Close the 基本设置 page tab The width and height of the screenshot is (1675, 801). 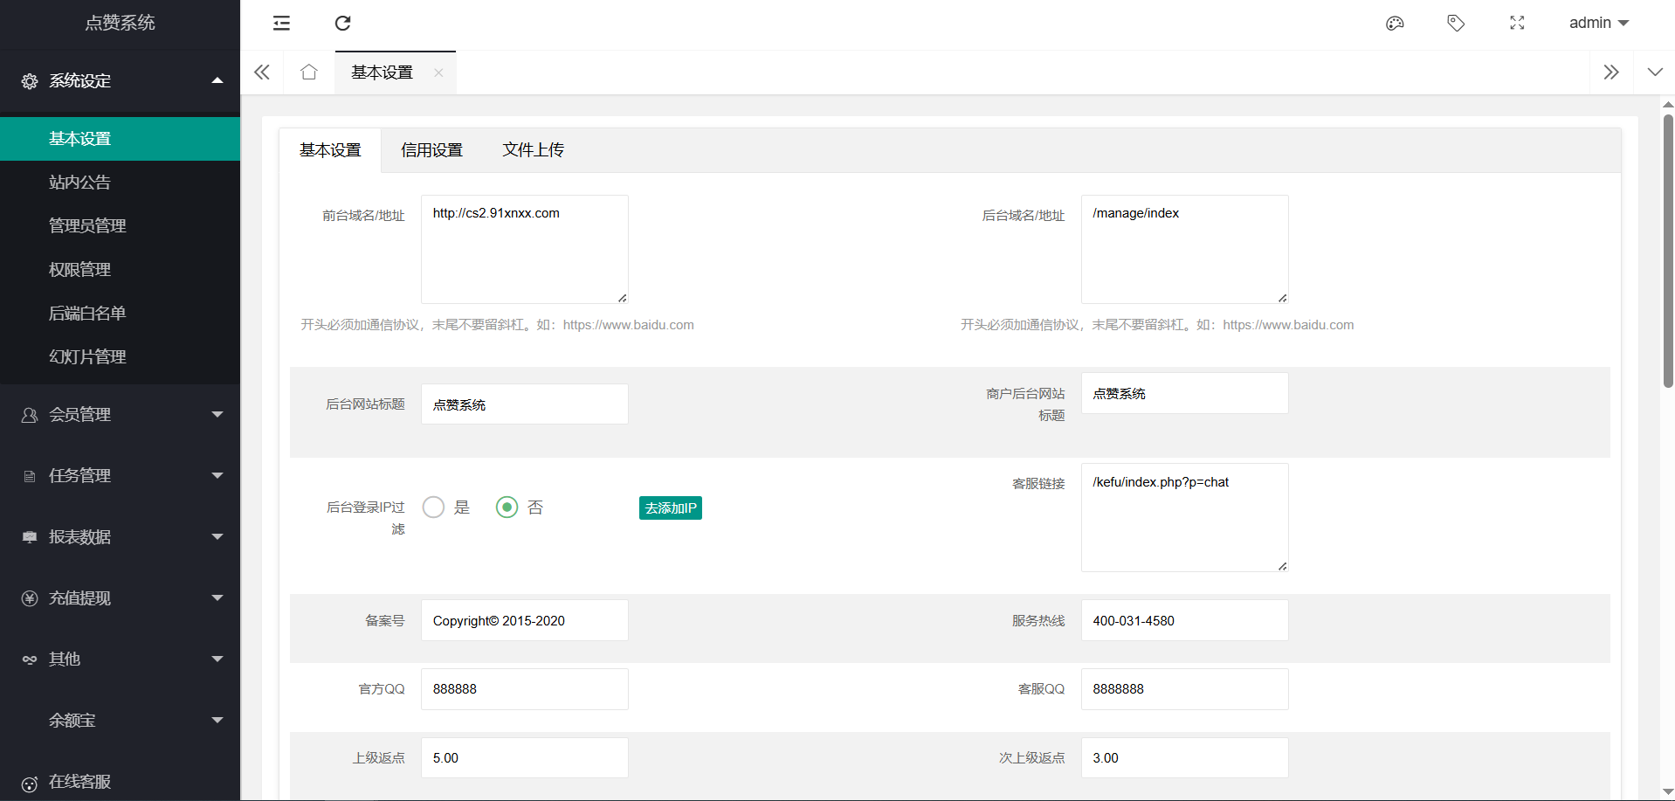438,73
